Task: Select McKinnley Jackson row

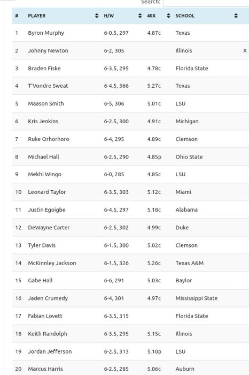Action: pos(130,263)
